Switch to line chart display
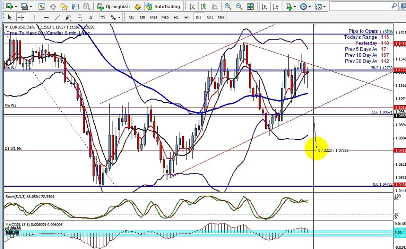The height and width of the screenshot is (249, 406). (x=215, y=7)
